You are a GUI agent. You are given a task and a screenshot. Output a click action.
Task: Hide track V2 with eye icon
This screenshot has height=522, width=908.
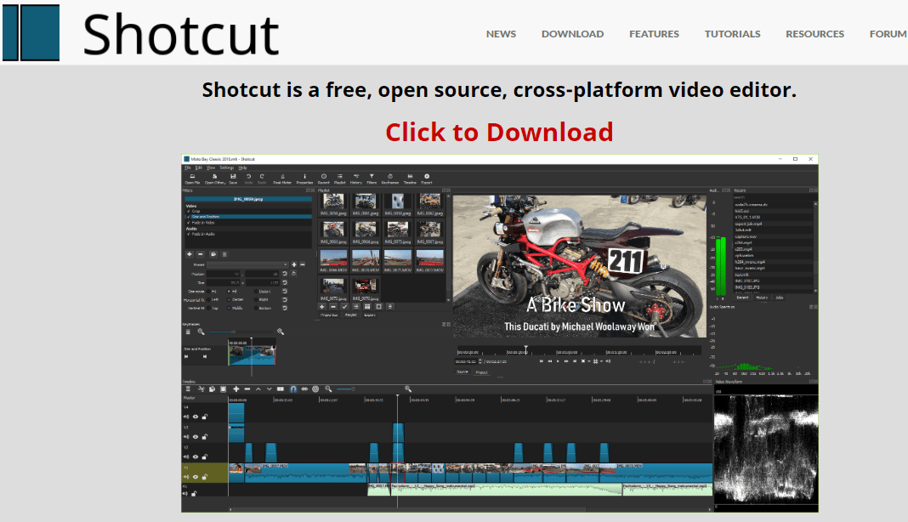196,457
